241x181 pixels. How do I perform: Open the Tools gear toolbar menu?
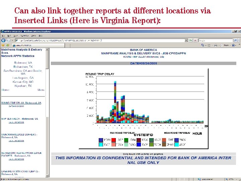click(x=233, y=45)
